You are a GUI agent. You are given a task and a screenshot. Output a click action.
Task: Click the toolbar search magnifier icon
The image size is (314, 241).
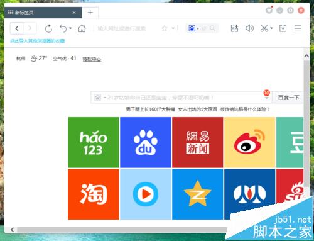(212, 28)
